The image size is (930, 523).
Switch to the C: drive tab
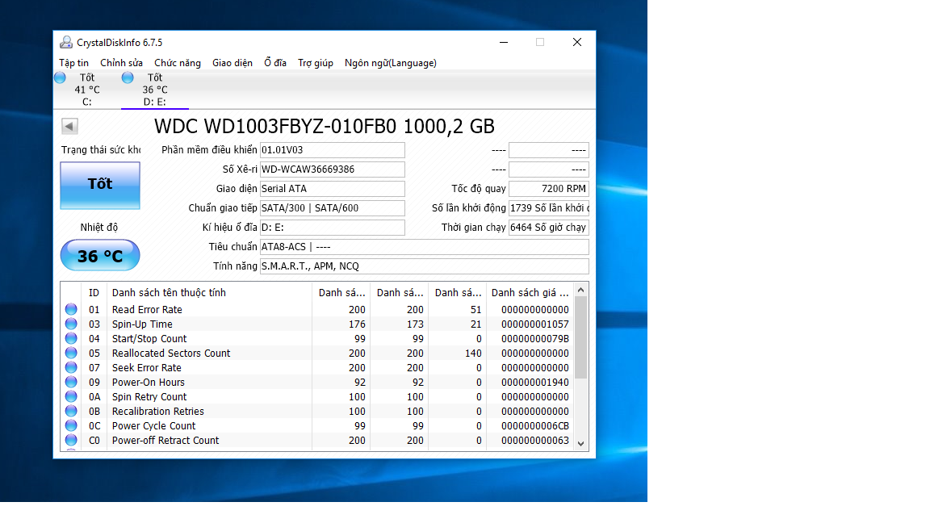pos(86,90)
